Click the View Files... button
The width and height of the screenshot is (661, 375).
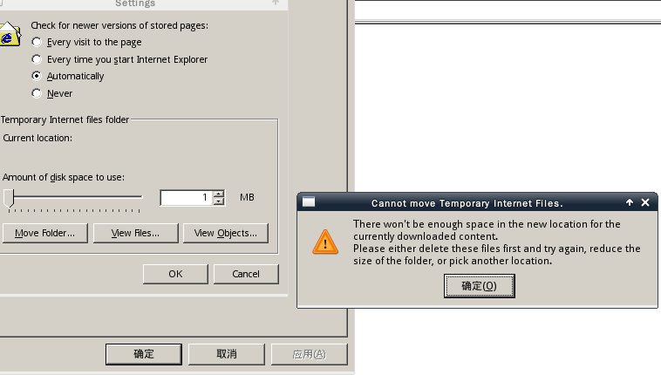coord(135,233)
